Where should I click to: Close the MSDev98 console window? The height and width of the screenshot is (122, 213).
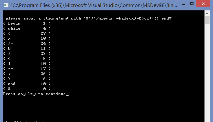[x=203, y=3]
